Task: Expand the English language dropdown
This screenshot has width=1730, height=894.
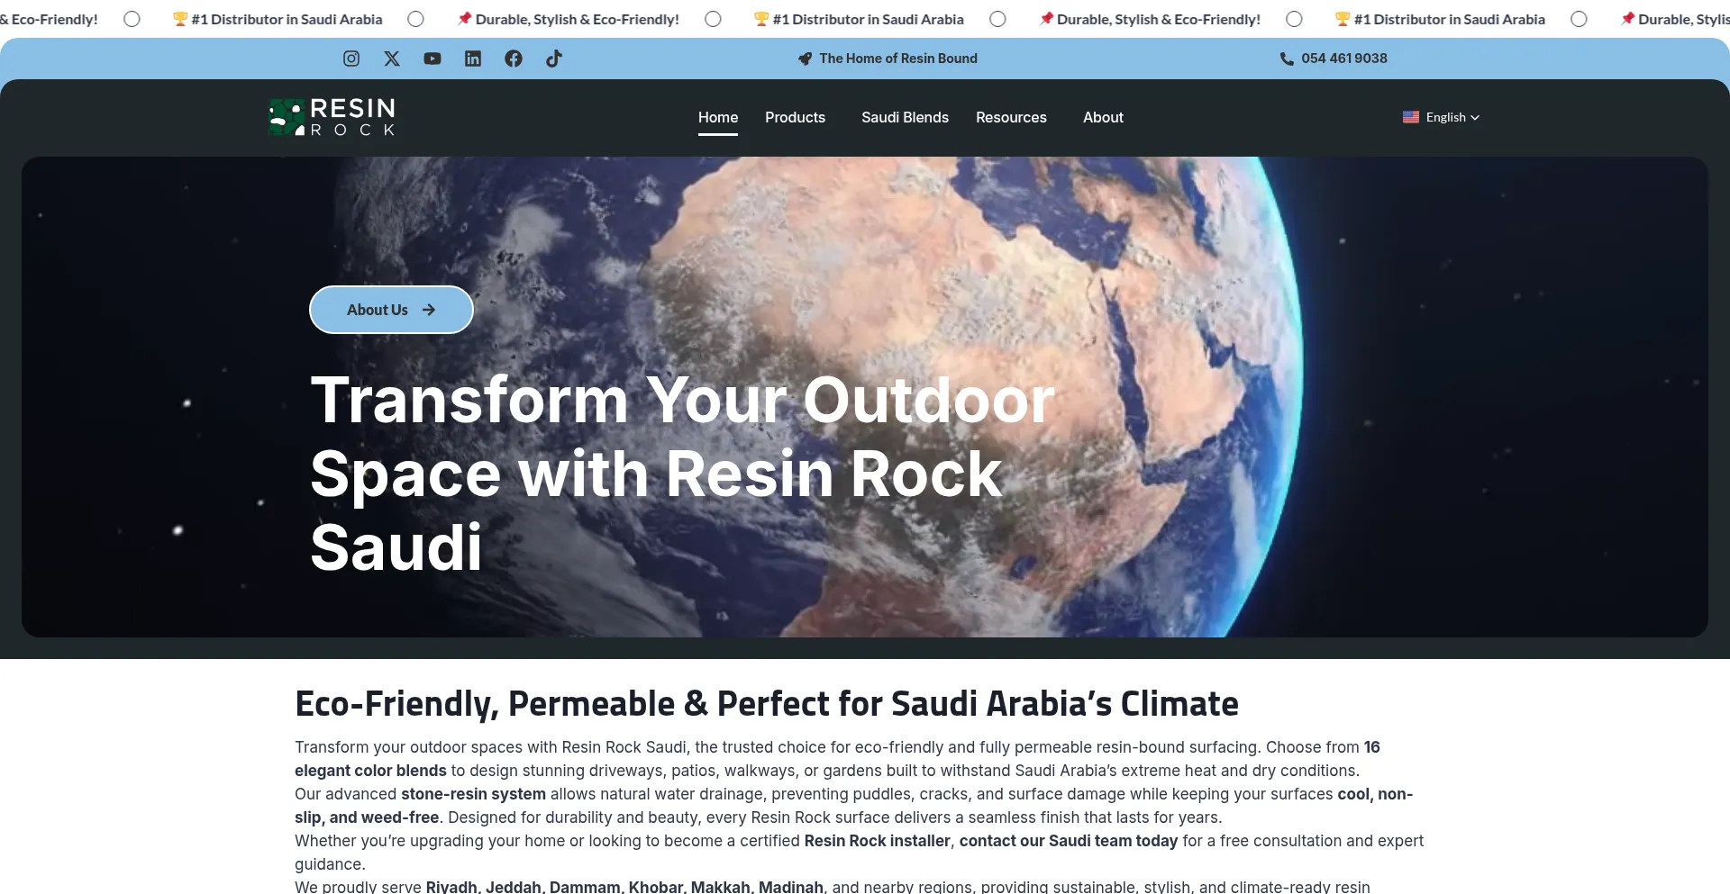Action: (x=1441, y=117)
